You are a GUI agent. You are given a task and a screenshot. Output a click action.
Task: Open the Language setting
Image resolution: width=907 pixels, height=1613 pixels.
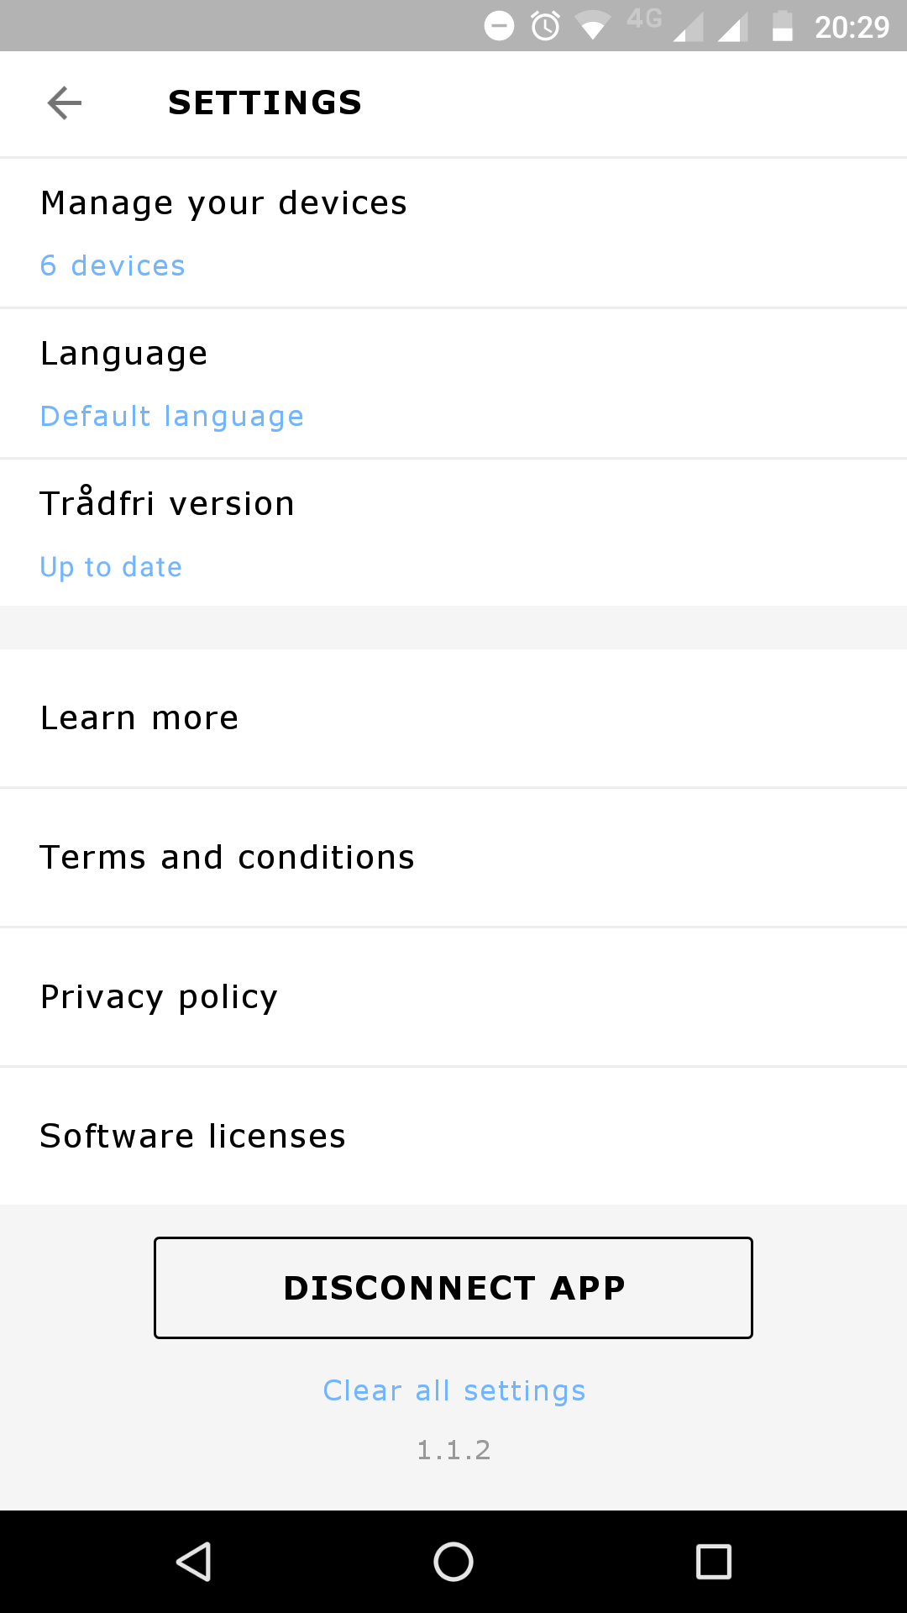coord(124,354)
